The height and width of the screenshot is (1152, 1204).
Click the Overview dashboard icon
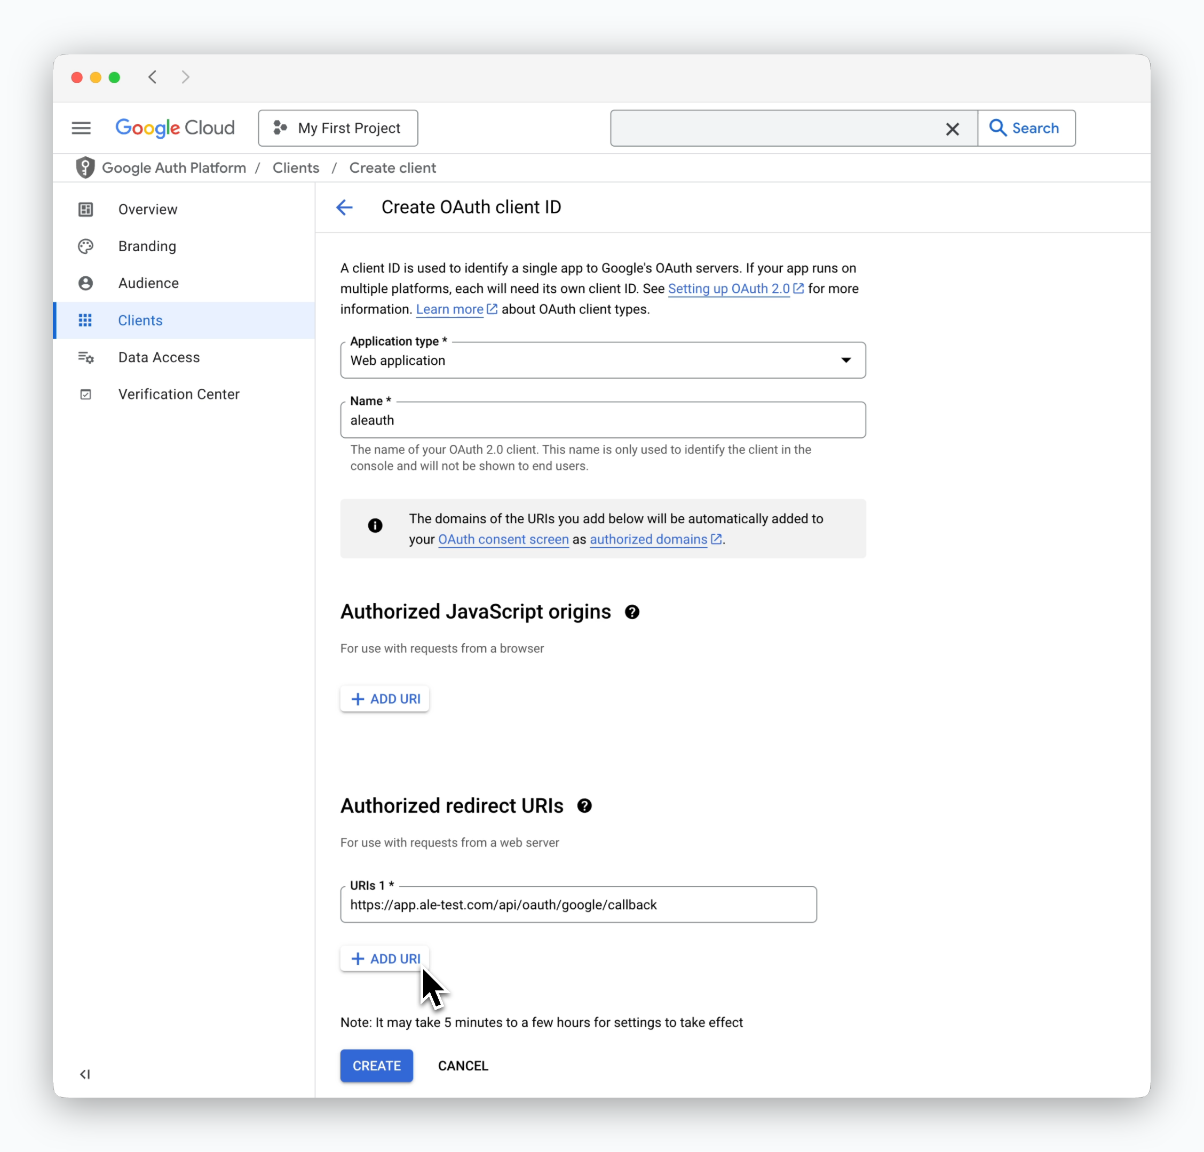85,209
